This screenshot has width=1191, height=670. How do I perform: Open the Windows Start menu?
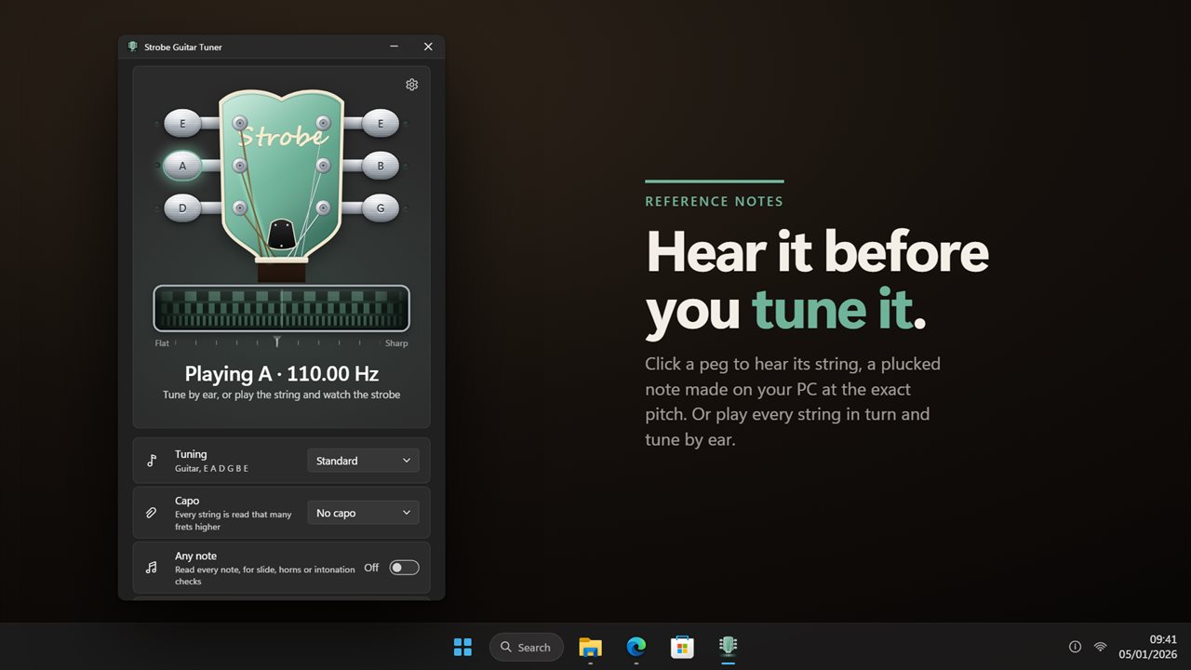(462, 647)
